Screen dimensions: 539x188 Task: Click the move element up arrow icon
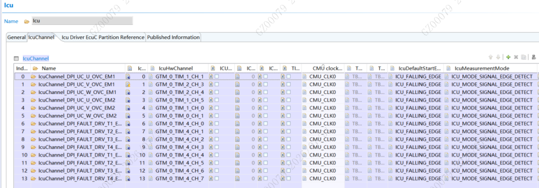click(491, 57)
